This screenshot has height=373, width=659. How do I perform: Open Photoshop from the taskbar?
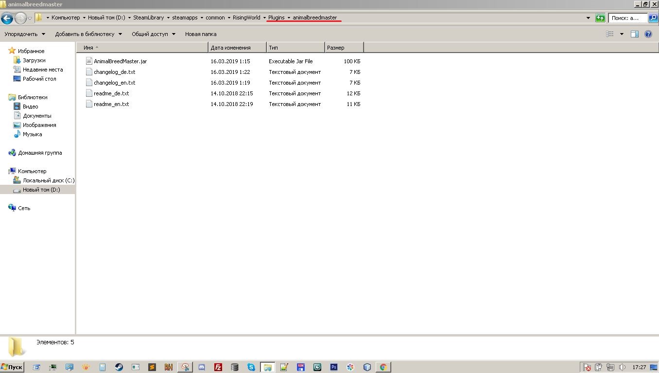click(334, 367)
